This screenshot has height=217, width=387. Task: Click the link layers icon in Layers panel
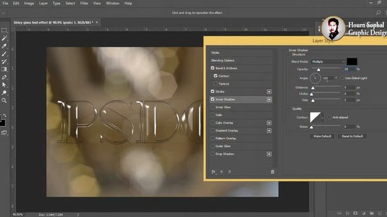339,213
